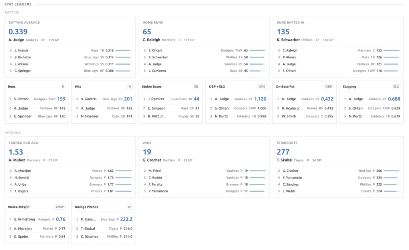Click the IP badge on Innings Pitched card
The width and height of the screenshot is (409, 250).
[130, 207]
